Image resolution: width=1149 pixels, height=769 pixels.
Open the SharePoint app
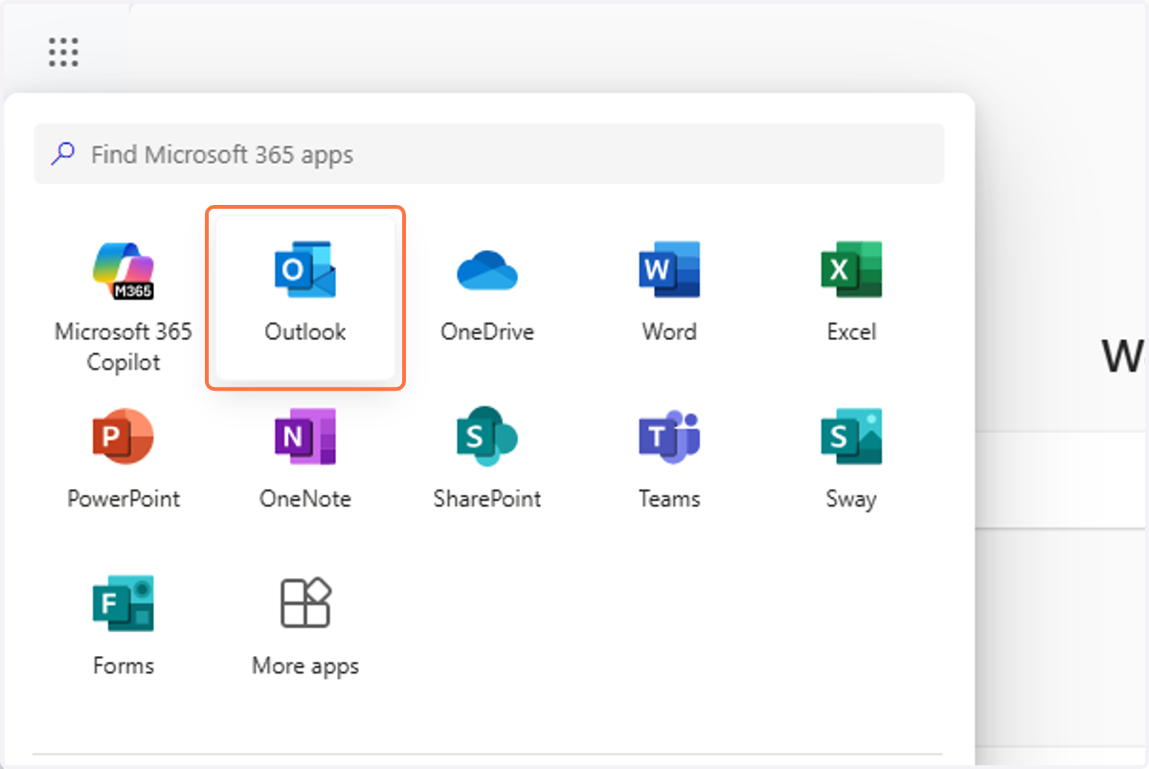pos(487,459)
